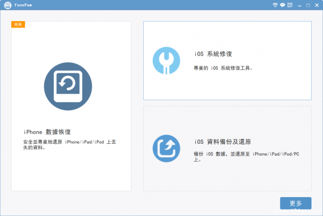Select the iPhone 數據恢復 title
Viewport: 323px width, 216px height.
pyautogui.click(x=47, y=132)
